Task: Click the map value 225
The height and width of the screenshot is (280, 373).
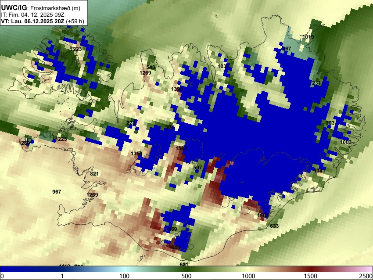Action: click(x=131, y=123)
